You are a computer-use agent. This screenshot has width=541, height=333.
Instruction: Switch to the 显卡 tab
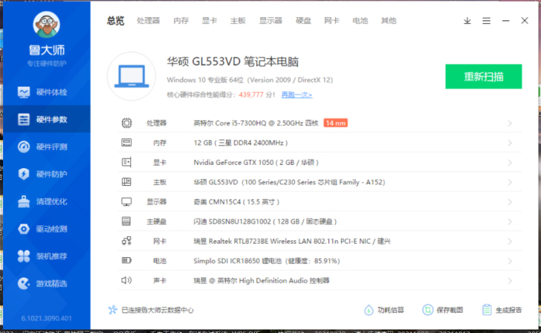pyautogui.click(x=210, y=21)
